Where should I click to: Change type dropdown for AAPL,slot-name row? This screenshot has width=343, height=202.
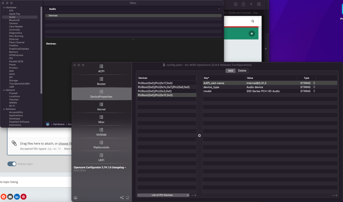pyautogui.click(x=314, y=83)
